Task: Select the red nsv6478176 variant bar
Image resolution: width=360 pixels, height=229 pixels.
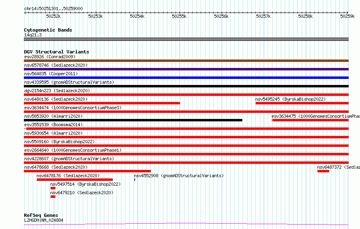Action: pyautogui.click(x=74, y=180)
